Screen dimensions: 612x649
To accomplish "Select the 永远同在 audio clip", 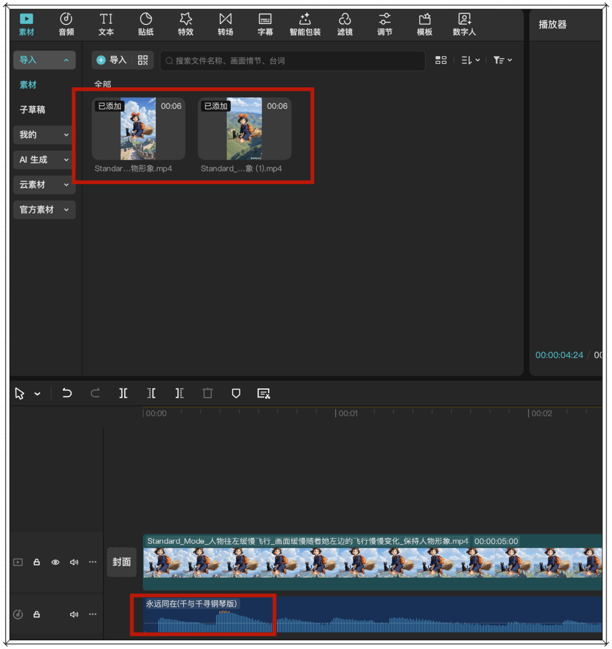I will point(373,615).
